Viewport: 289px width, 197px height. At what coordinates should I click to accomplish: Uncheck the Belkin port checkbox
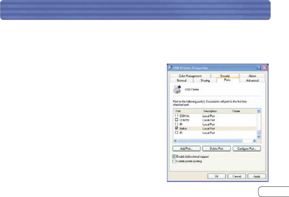176,128
